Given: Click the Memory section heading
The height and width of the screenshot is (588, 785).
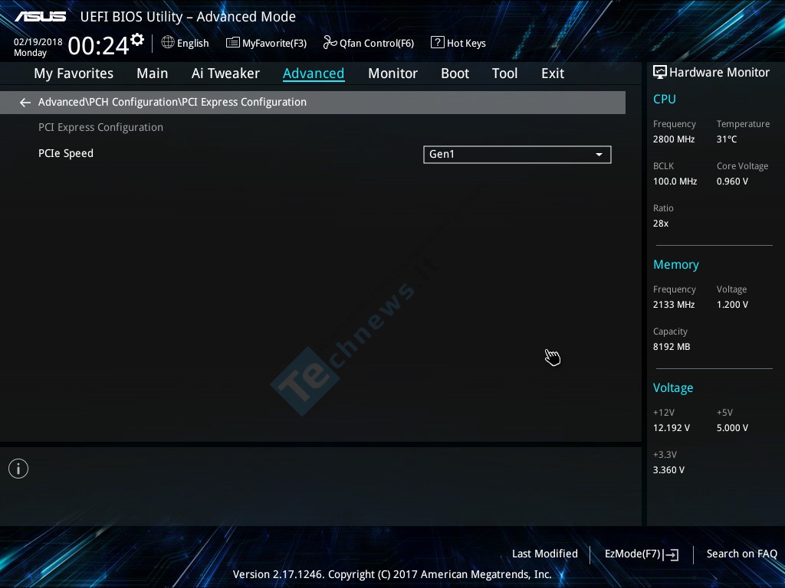Looking at the screenshot, I should click(x=676, y=264).
